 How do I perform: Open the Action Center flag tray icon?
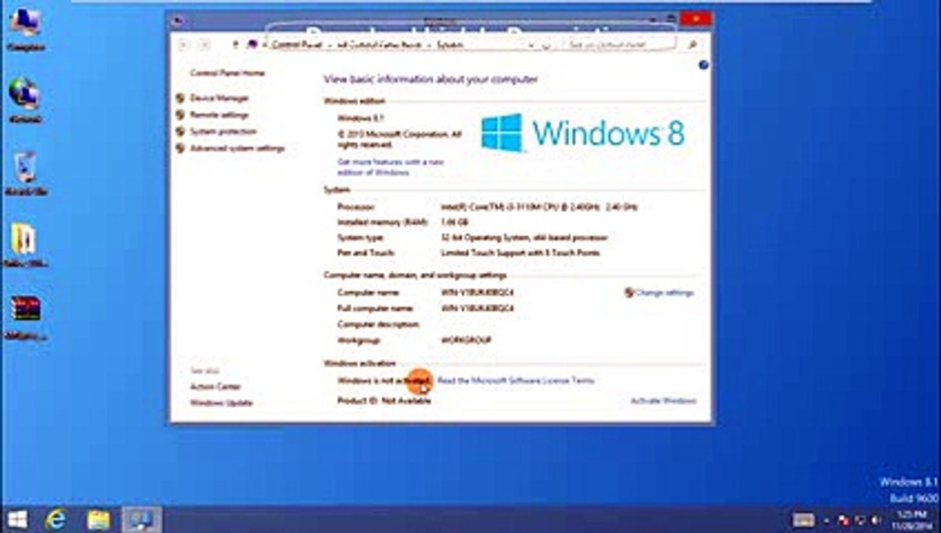(844, 520)
